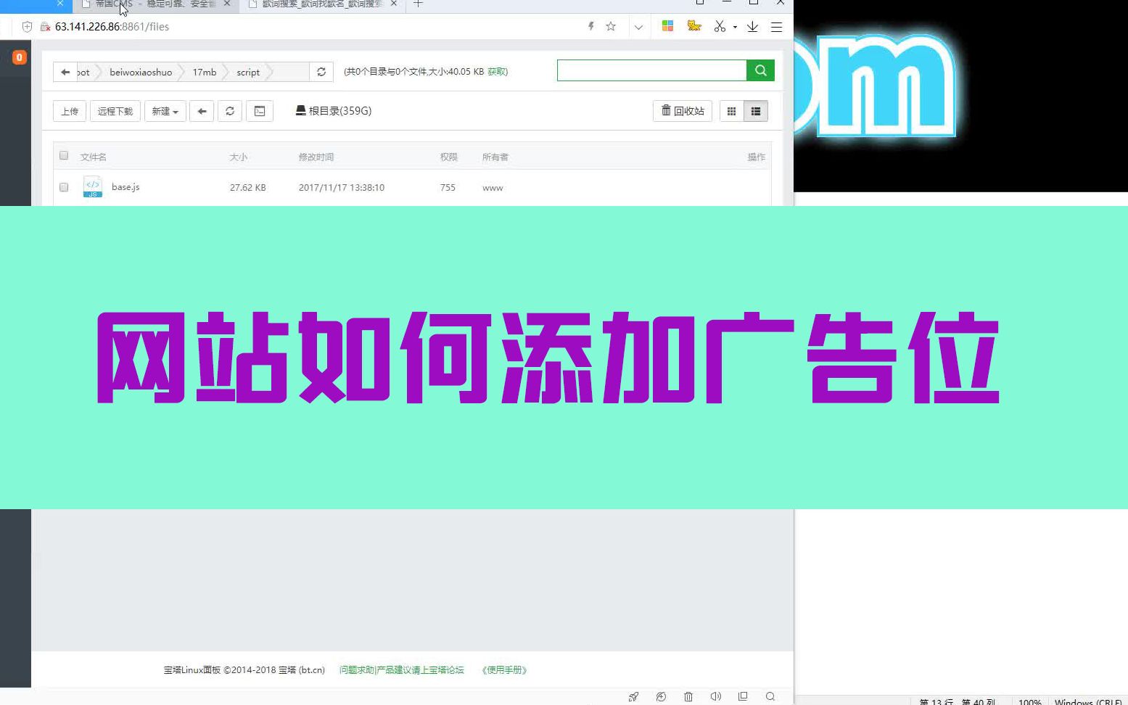The width and height of the screenshot is (1128, 705).
Task: Click the trash icon in browser status bar
Action: click(688, 696)
